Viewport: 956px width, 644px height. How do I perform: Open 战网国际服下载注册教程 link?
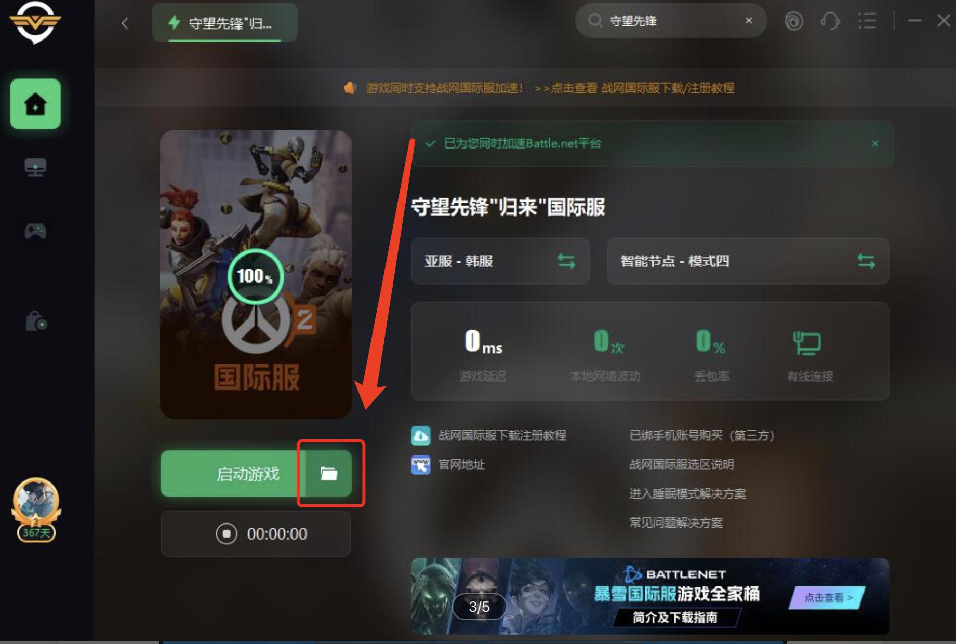click(502, 435)
